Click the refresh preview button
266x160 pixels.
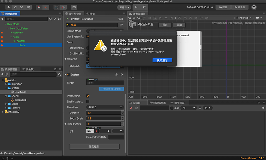coord(144,7)
